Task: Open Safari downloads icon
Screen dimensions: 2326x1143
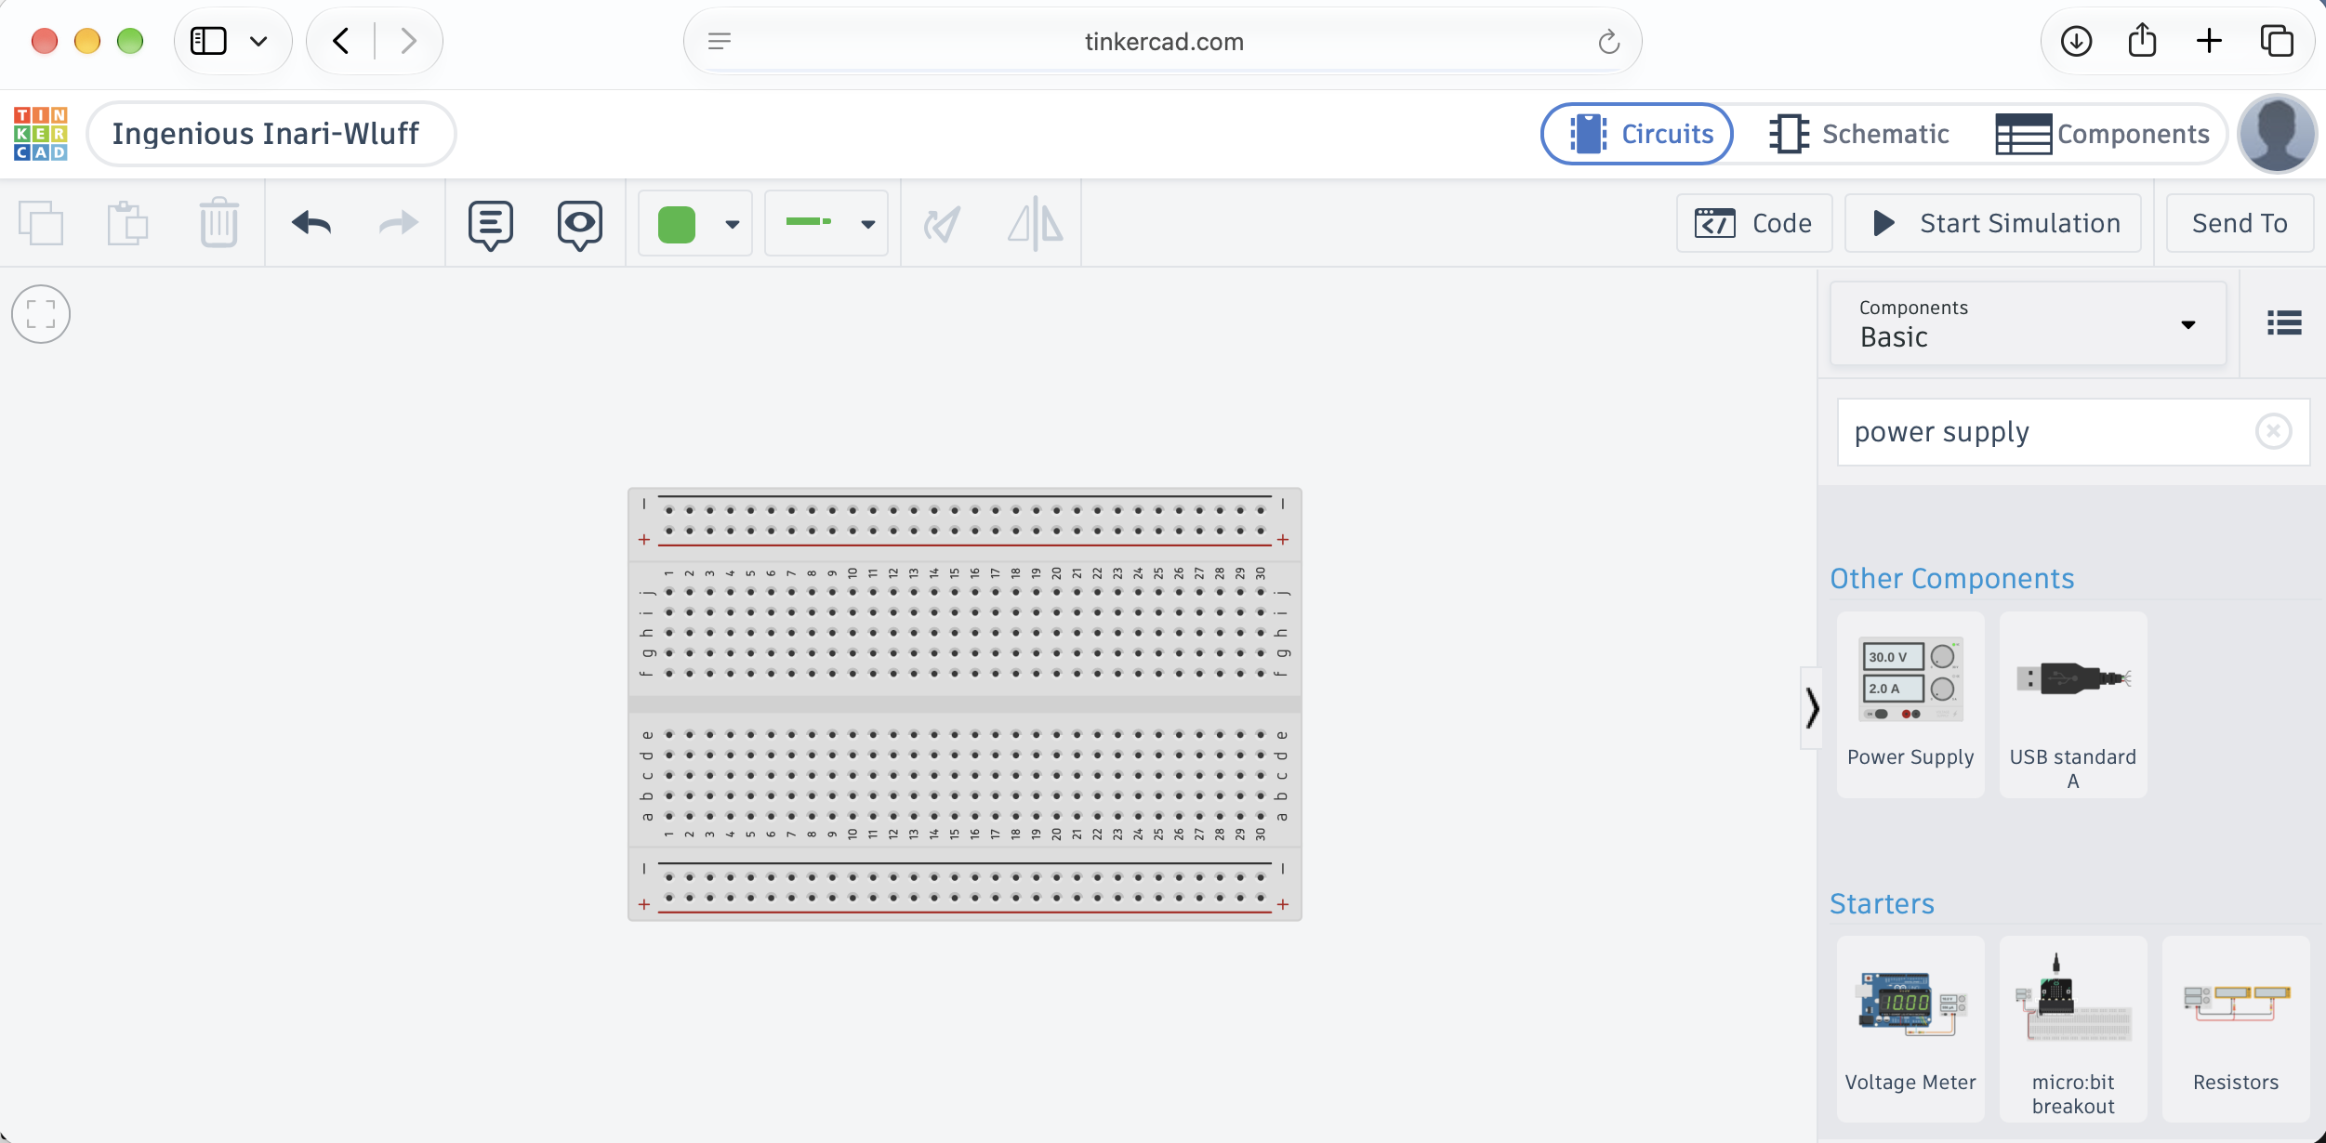Action: (2076, 41)
